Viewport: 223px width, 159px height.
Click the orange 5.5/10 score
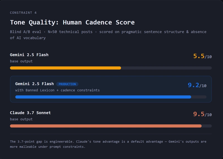[x=202, y=56]
